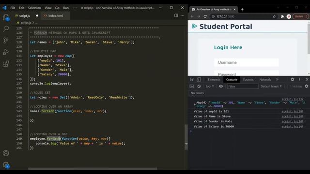Open DevTools settings gear

293,79
